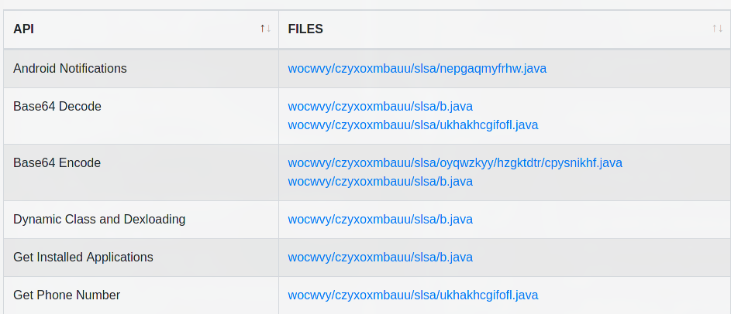Image resolution: width=731 pixels, height=314 pixels.
Task: Open b.java link under Base64 Encode
Action: pyautogui.click(x=381, y=182)
